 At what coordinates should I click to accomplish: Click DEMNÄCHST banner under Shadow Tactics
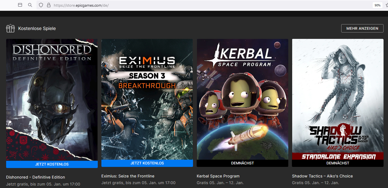[x=338, y=163]
